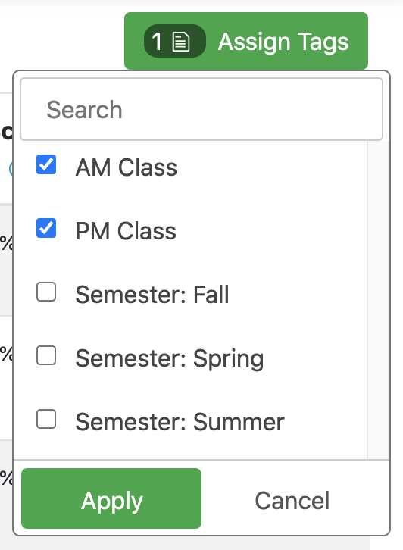Click the partially hidden teal circle icon
403x550 pixels.
point(11,169)
